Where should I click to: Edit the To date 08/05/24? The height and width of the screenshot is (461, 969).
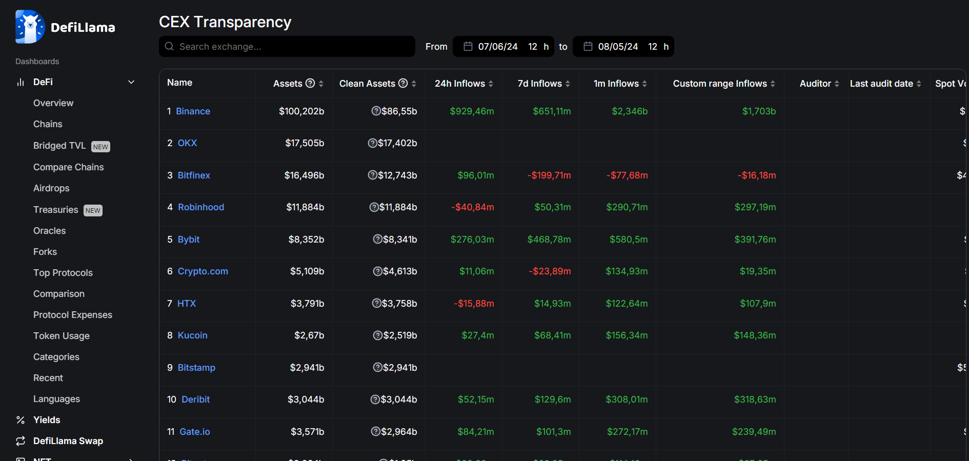[618, 47]
